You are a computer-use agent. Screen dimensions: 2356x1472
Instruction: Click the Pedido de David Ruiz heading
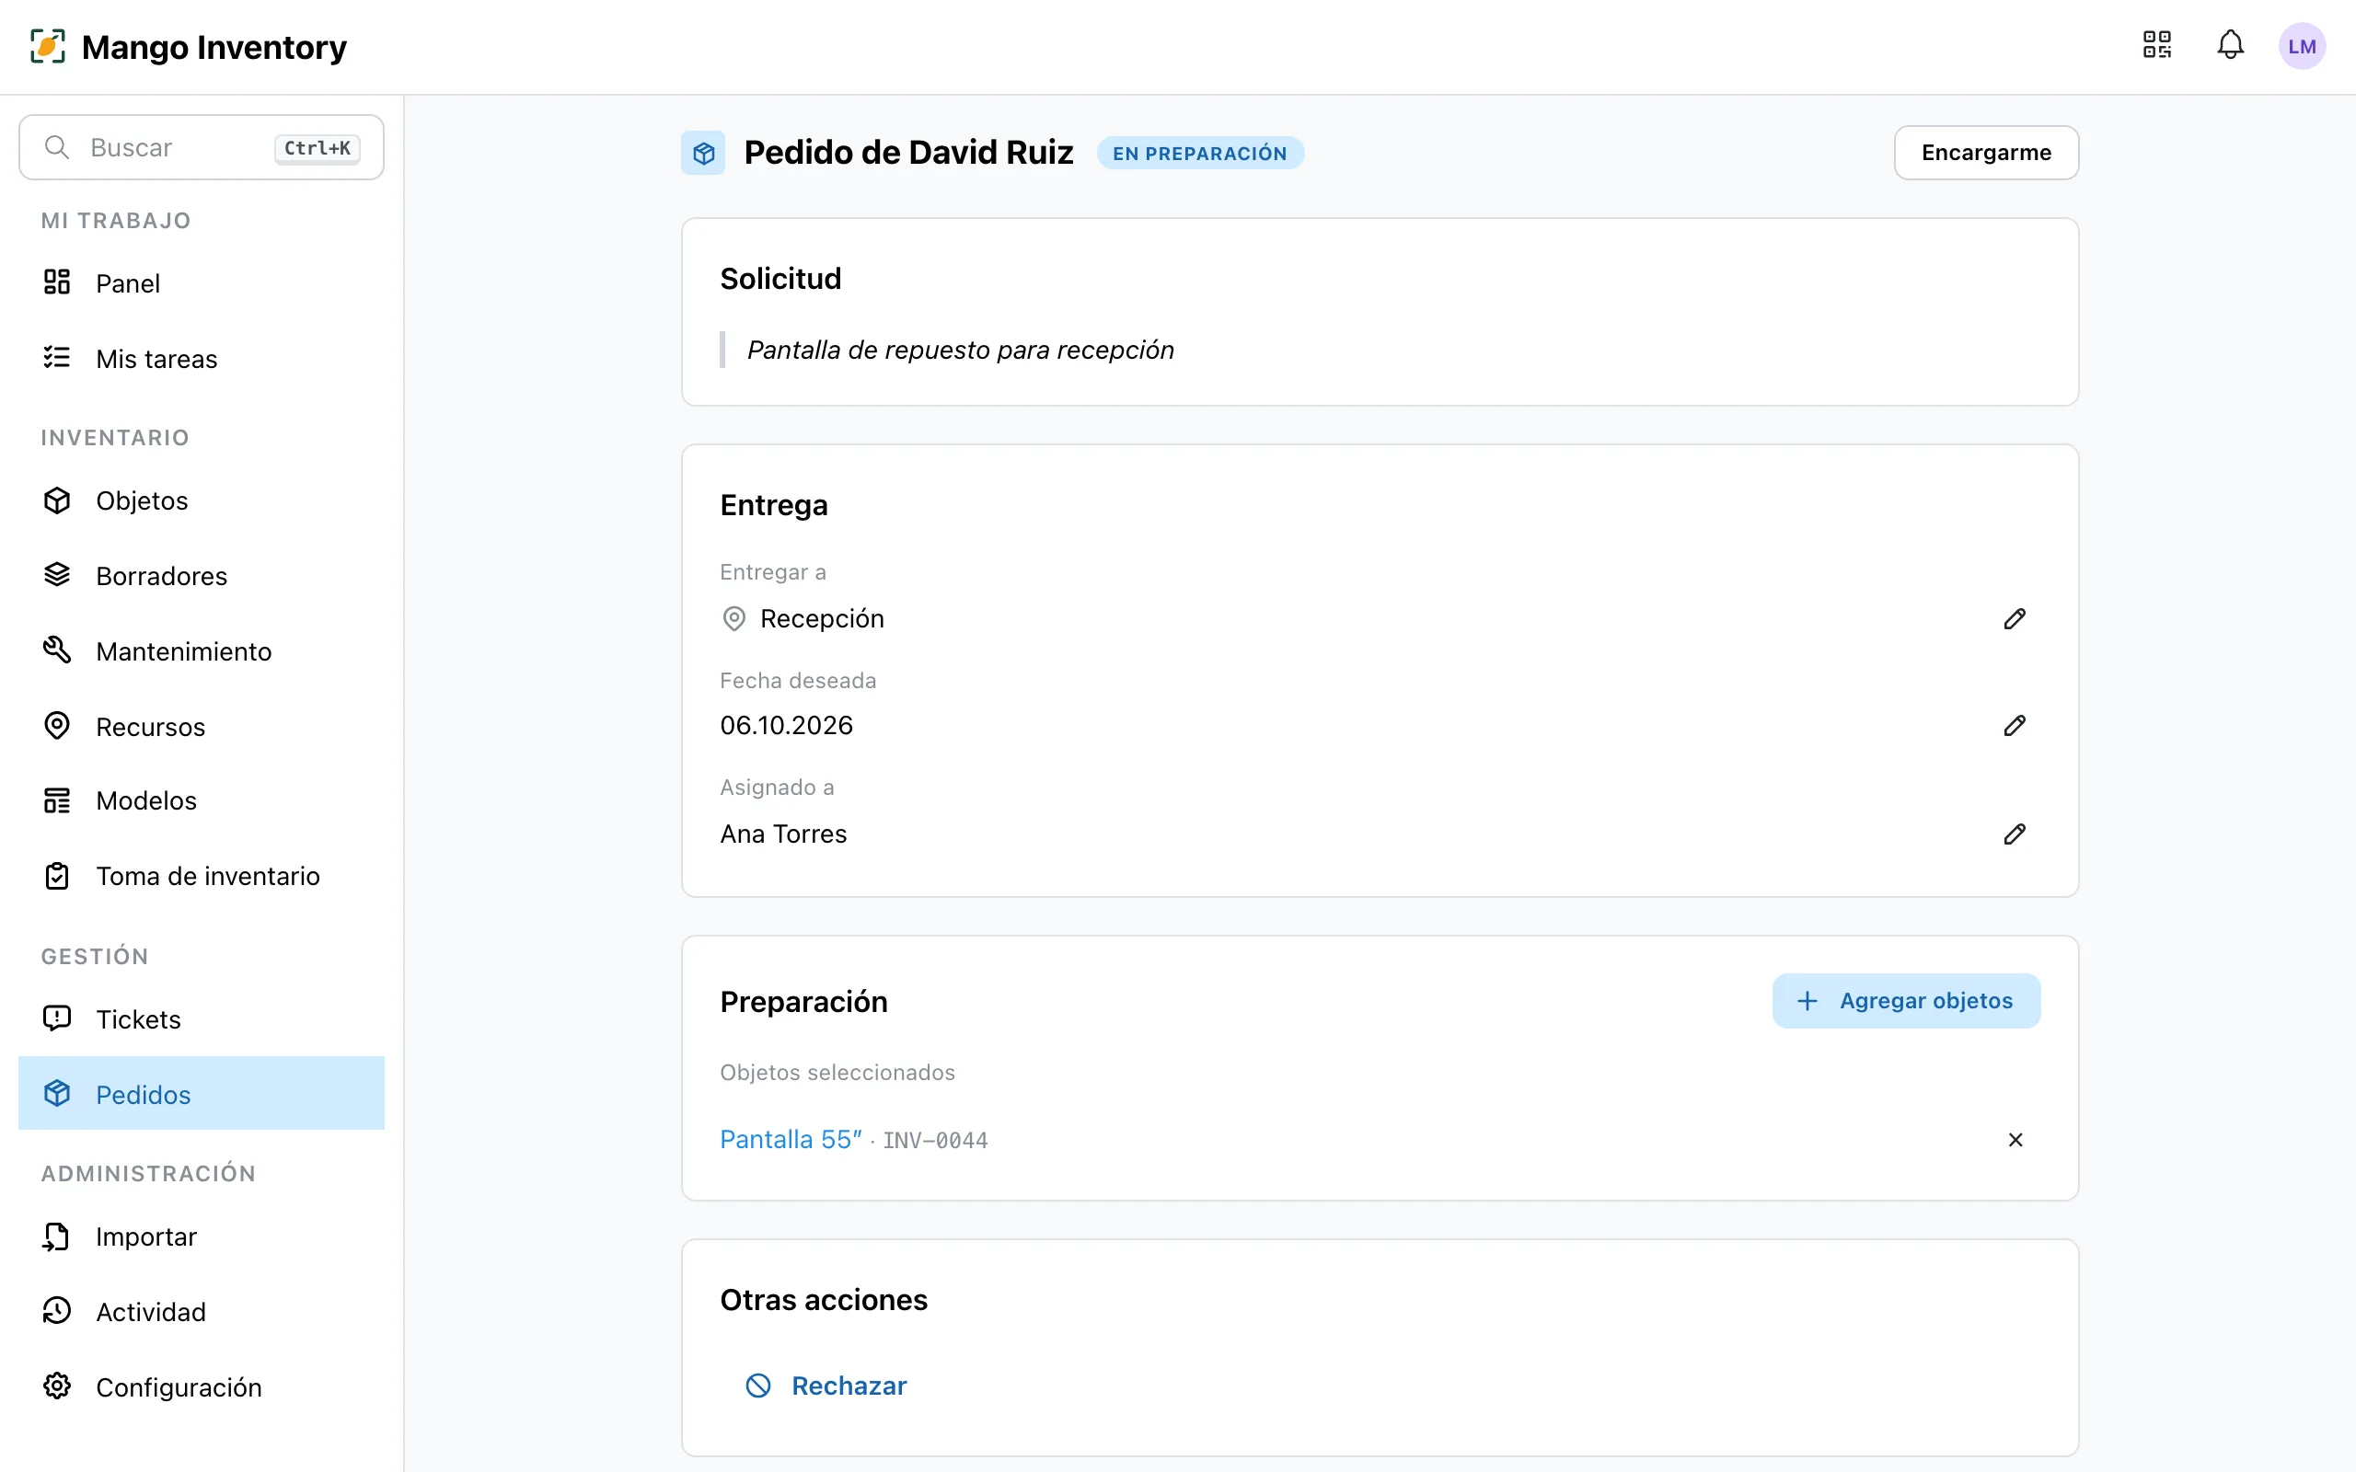[908, 153]
